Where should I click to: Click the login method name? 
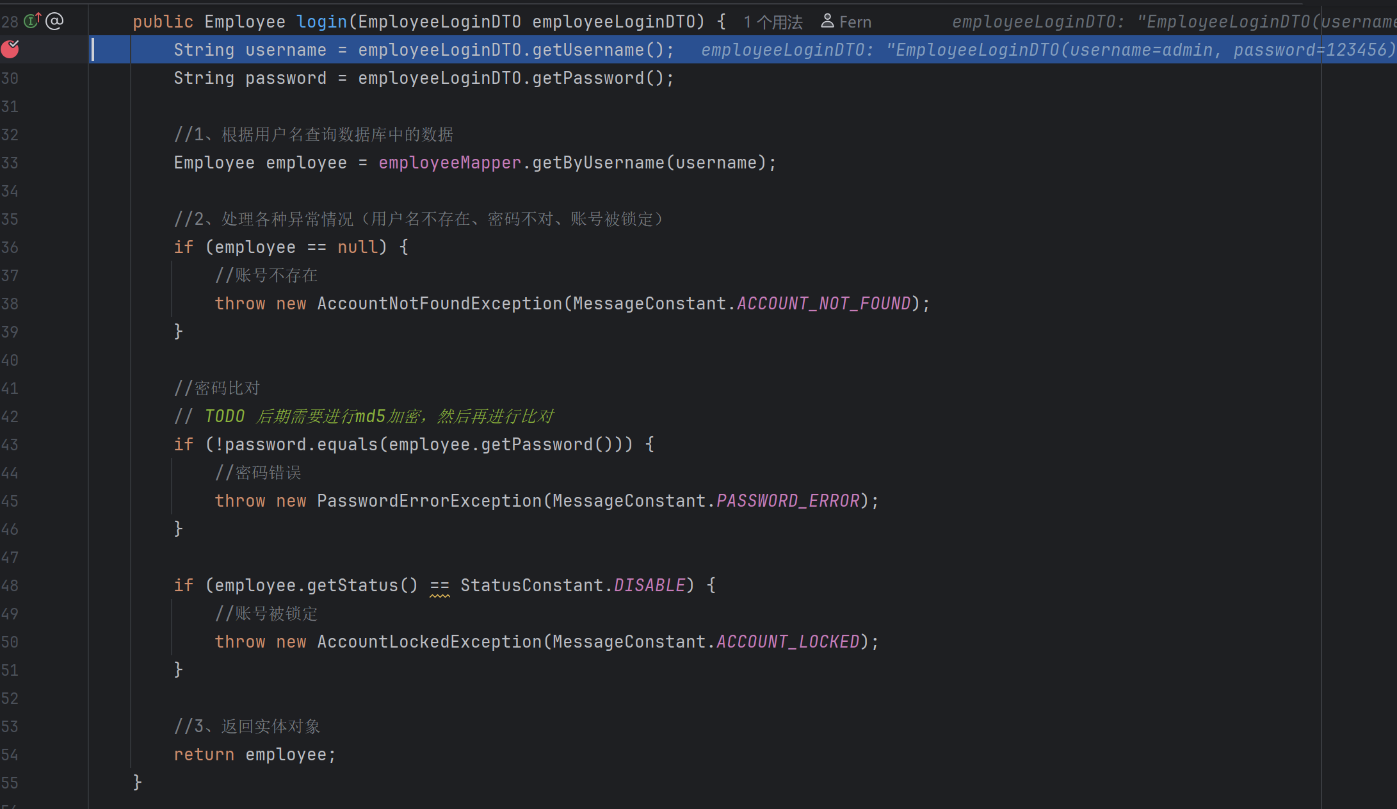point(321,22)
